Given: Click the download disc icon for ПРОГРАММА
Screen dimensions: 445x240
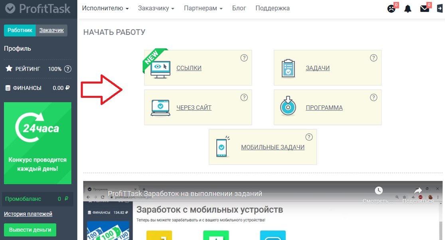Looking at the screenshot, I should pyautogui.click(x=288, y=106).
